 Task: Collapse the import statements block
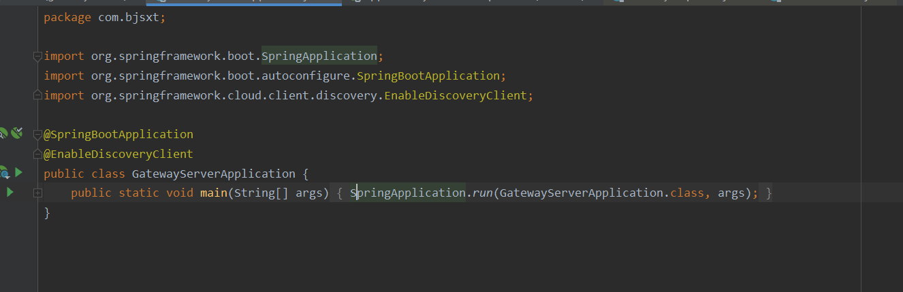(x=38, y=56)
